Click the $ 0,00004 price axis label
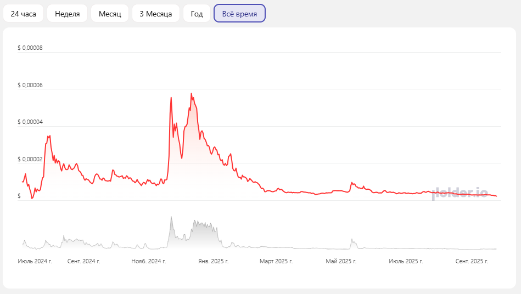Viewport: 521px width, 294px height. [30, 122]
